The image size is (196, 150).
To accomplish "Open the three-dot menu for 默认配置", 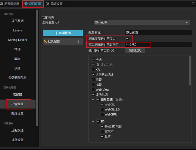I will [x=79, y=41].
